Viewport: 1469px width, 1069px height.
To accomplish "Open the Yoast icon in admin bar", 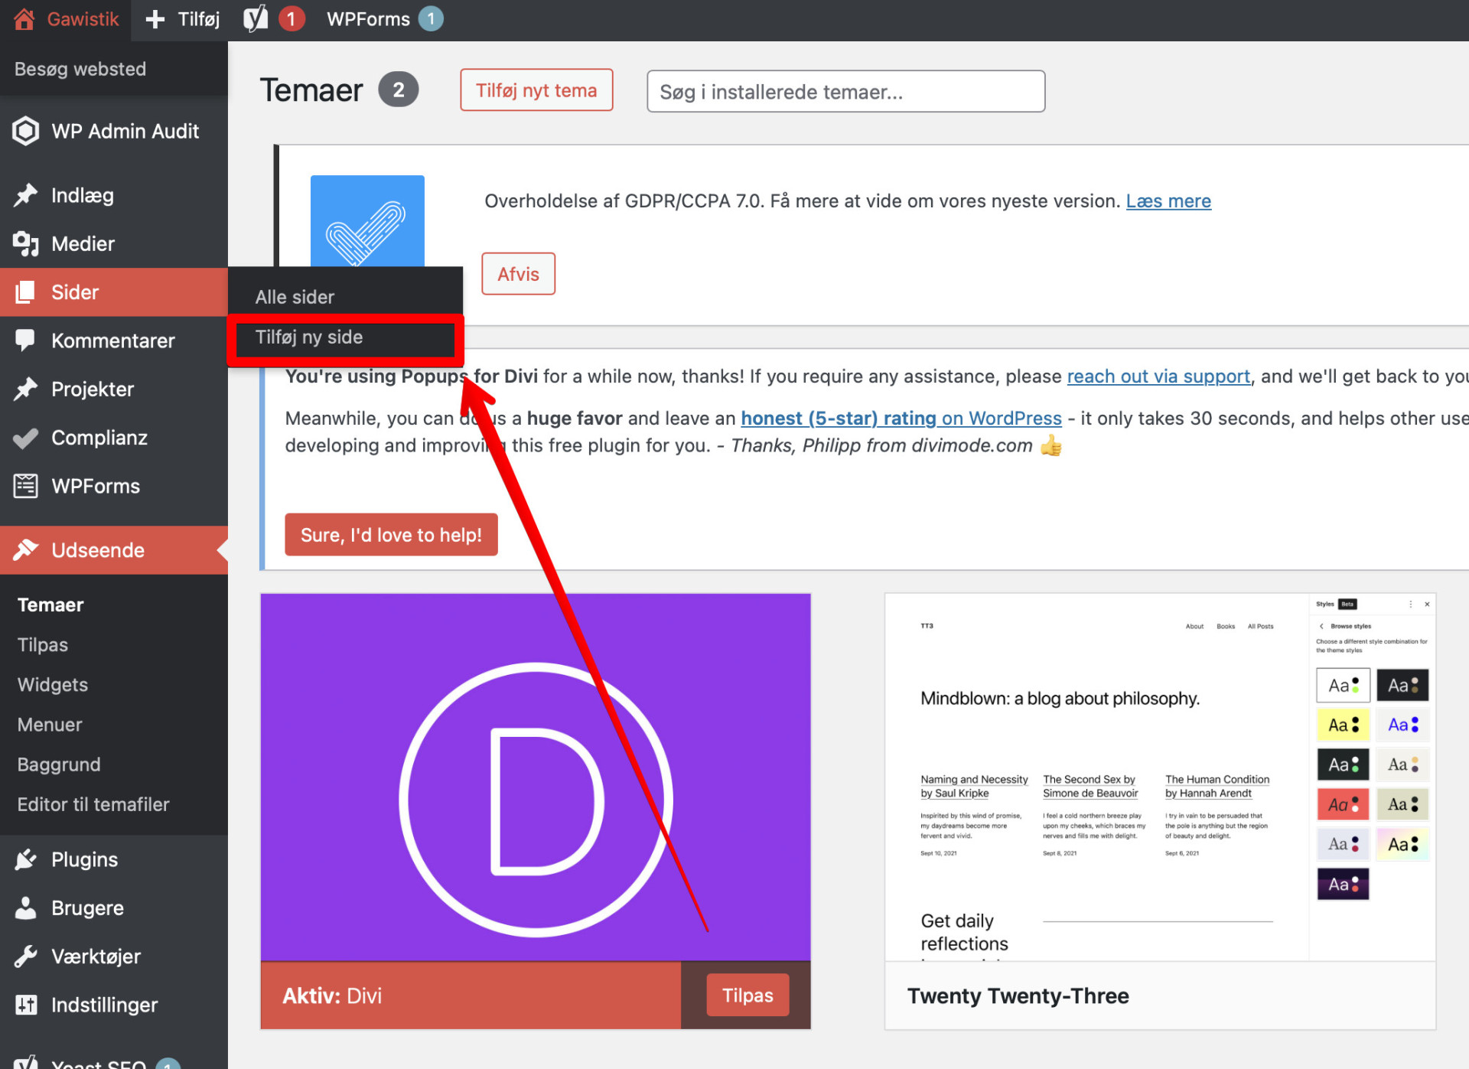I will [x=256, y=19].
